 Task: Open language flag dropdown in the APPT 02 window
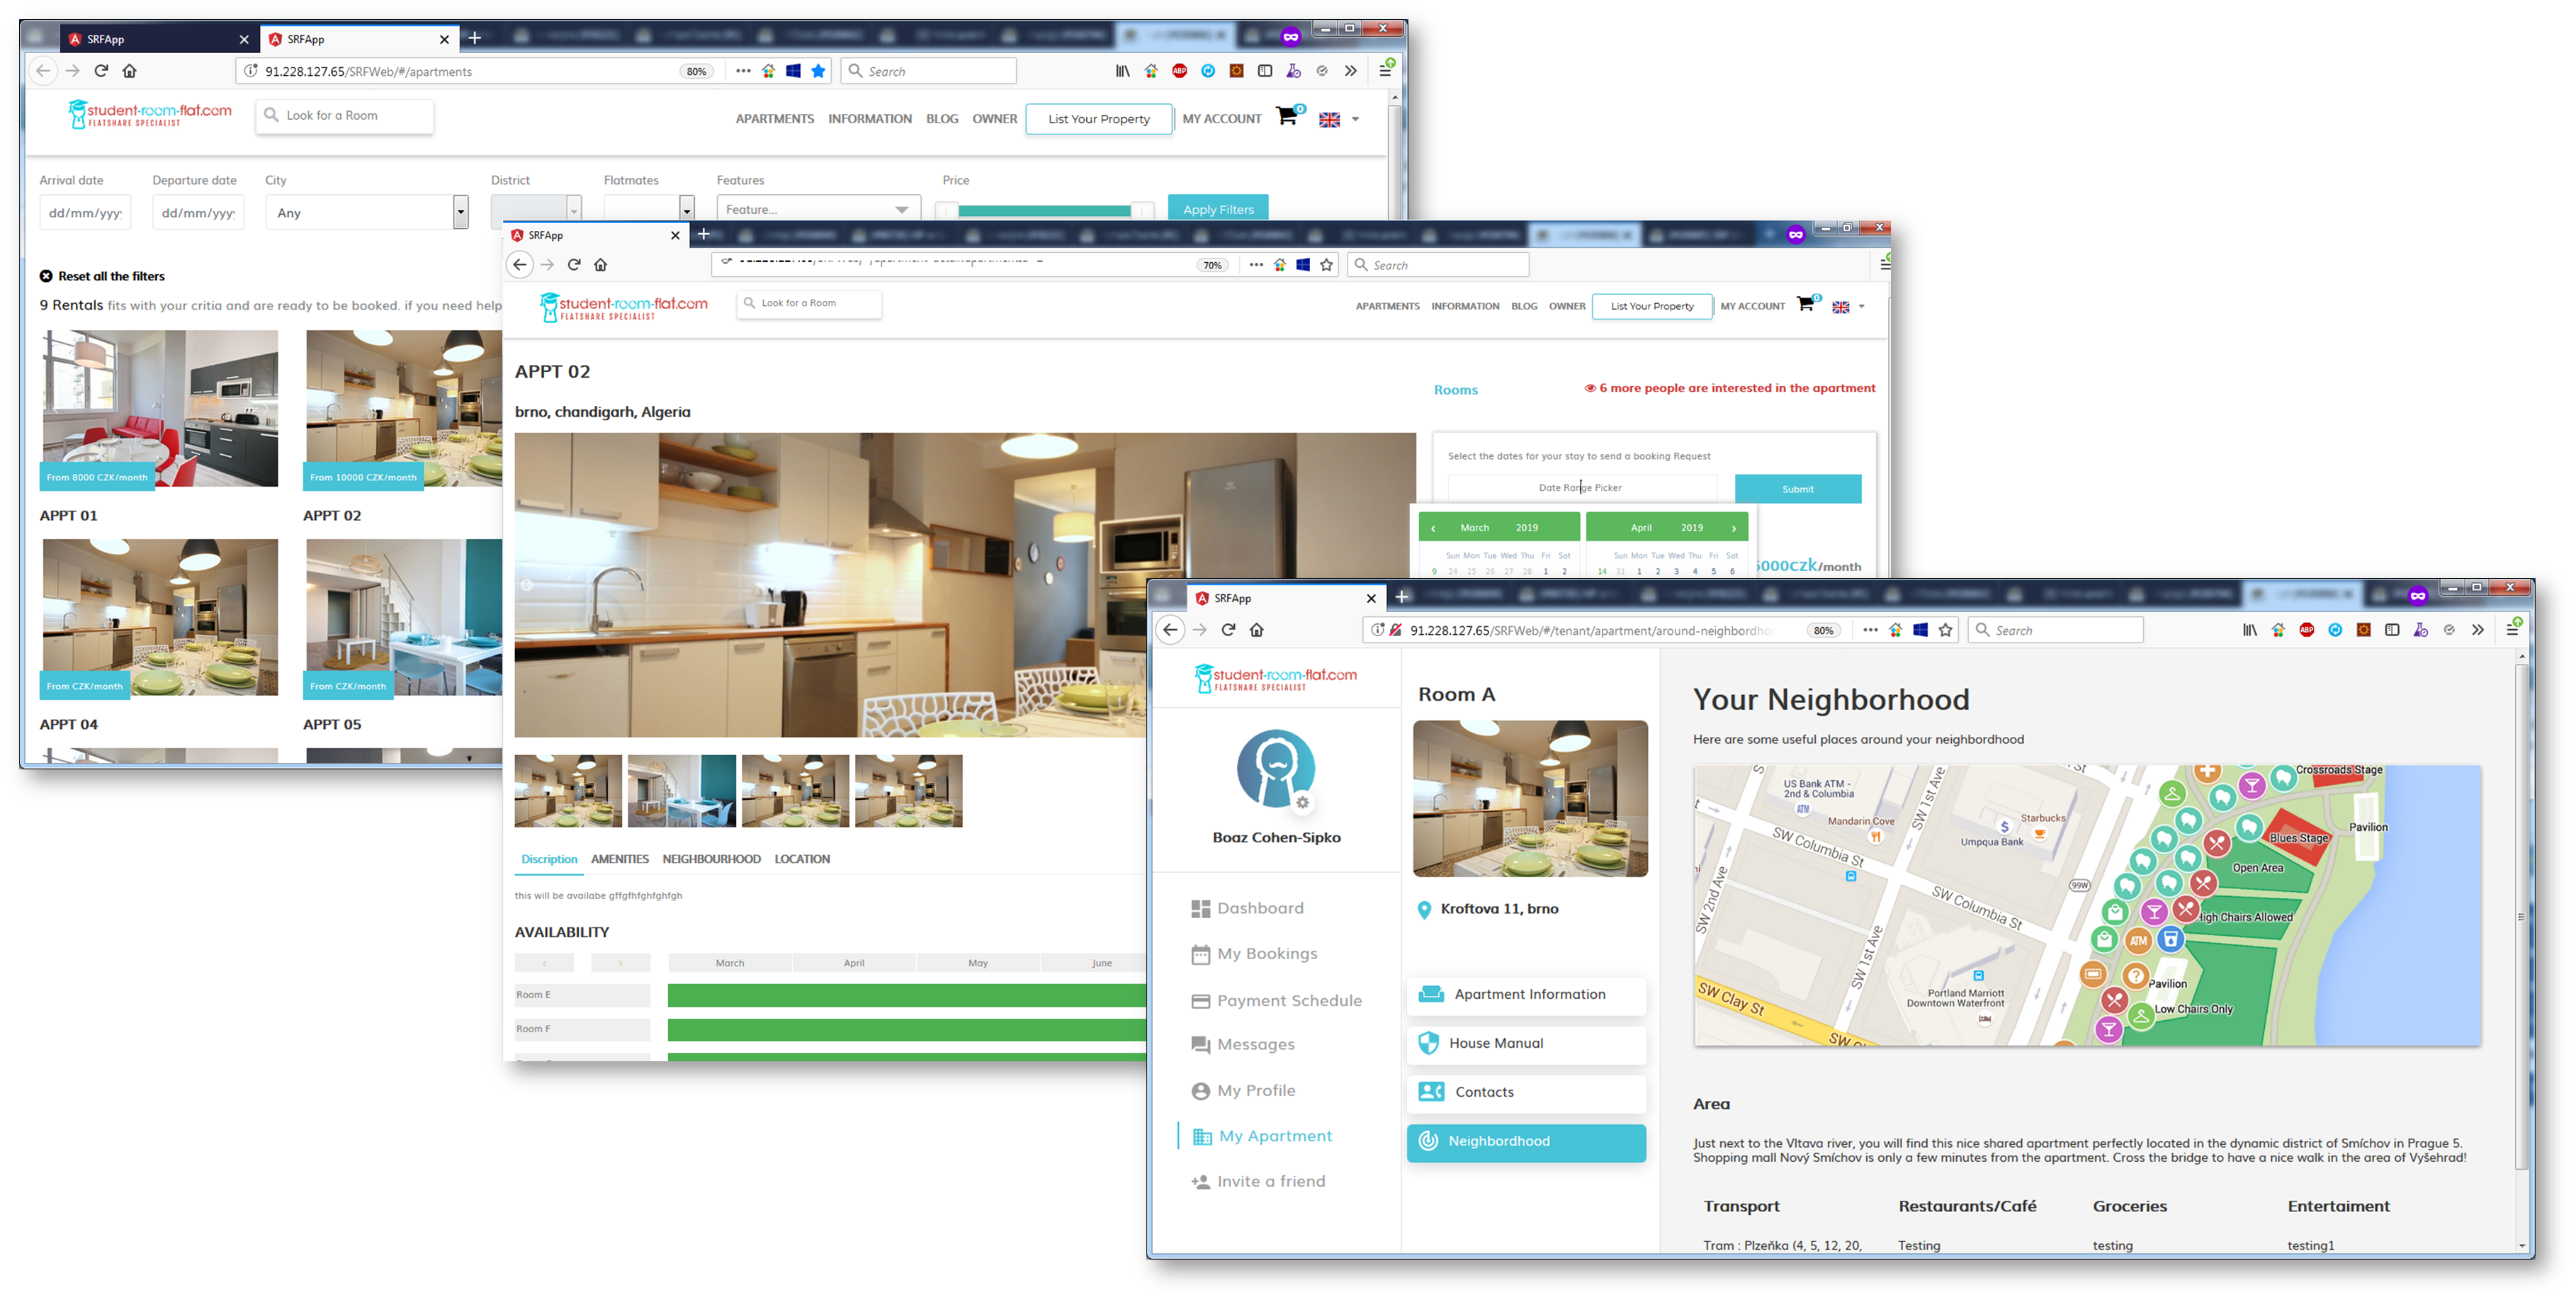tap(1848, 307)
